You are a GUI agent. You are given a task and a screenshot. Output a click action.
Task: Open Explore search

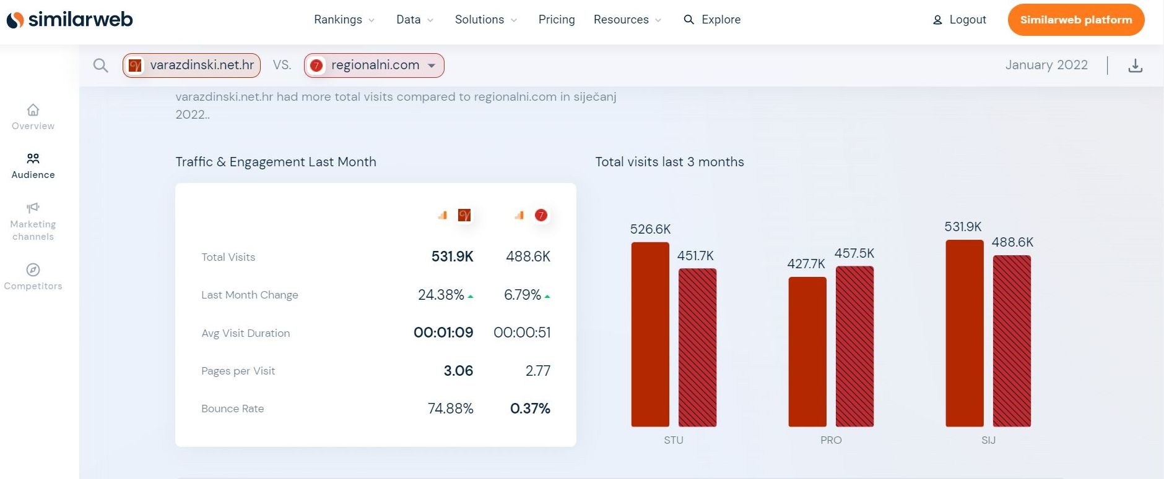point(712,20)
